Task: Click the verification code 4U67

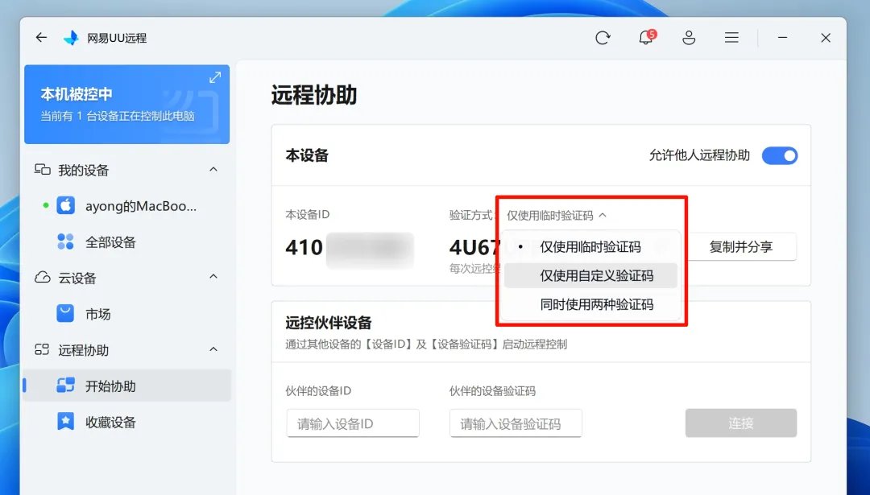Action: 475,247
